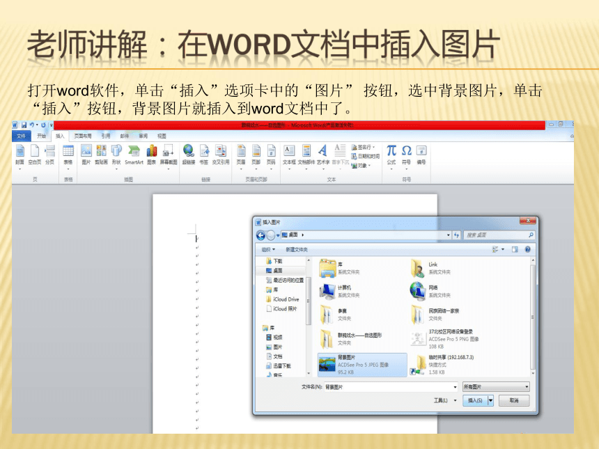The height and width of the screenshot is (449, 599).
Task: Click the 封面 cover page icon
Action: click(20, 155)
